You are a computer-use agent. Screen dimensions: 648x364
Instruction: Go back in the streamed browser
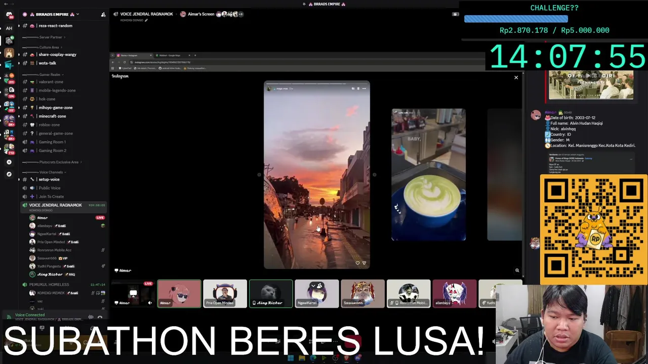point(113,62)
